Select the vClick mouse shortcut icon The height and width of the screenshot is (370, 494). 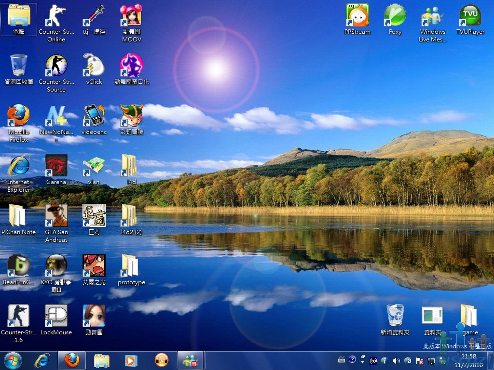tap(94, 66)
